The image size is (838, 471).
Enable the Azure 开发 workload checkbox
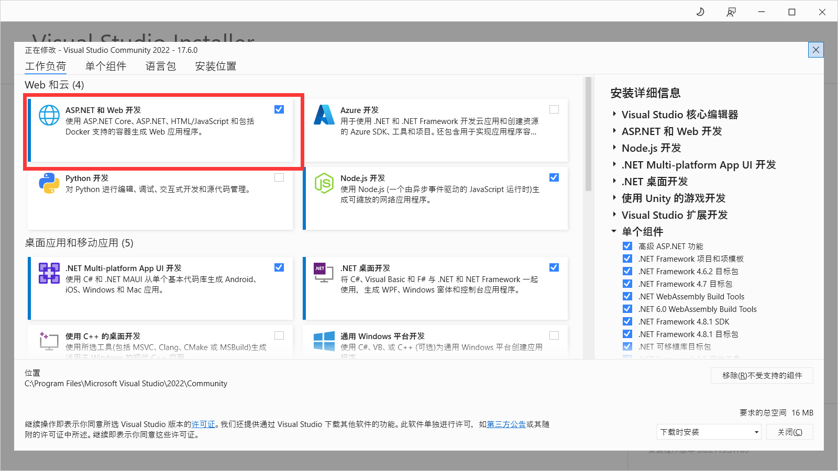[x=554, y=109]
